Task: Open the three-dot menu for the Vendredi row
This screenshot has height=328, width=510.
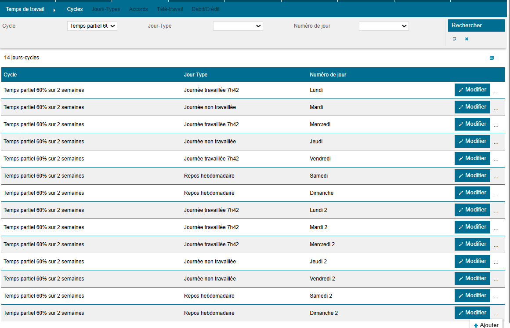Action: (x=496, y=160)
